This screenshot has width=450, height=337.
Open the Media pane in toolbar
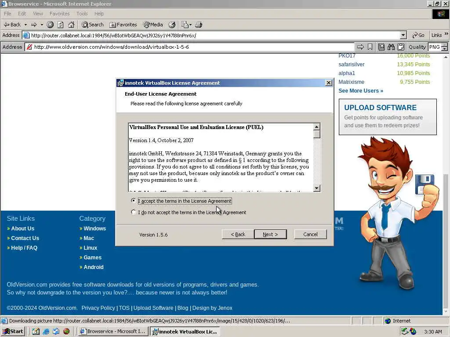tap(153, 25)
